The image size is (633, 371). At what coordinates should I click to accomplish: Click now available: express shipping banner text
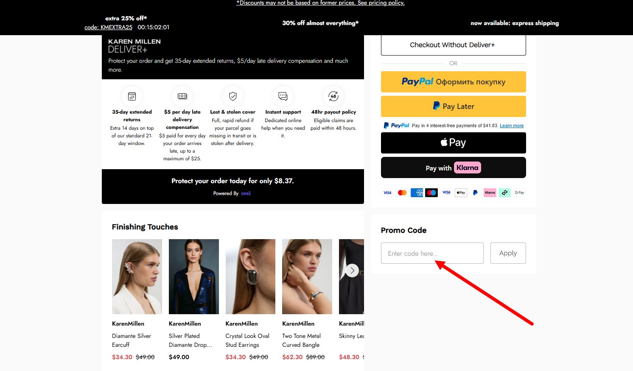tap(515, 23)
